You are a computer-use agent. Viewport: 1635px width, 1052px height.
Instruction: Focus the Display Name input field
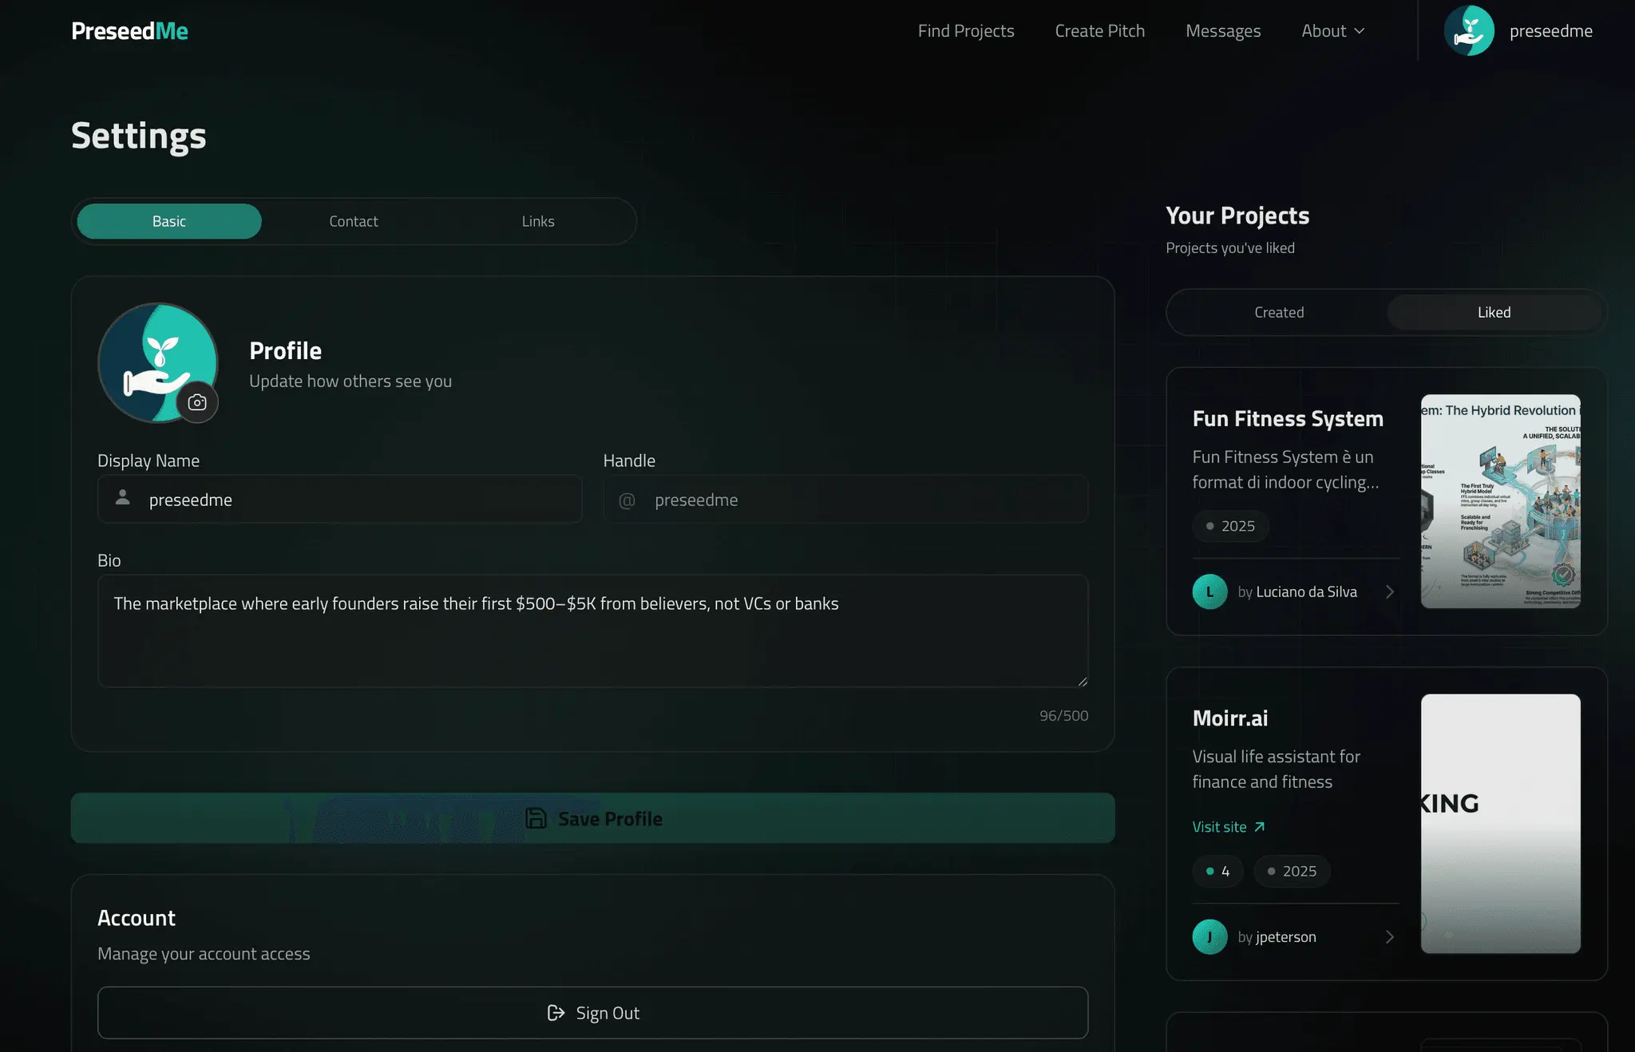(339, 500)
